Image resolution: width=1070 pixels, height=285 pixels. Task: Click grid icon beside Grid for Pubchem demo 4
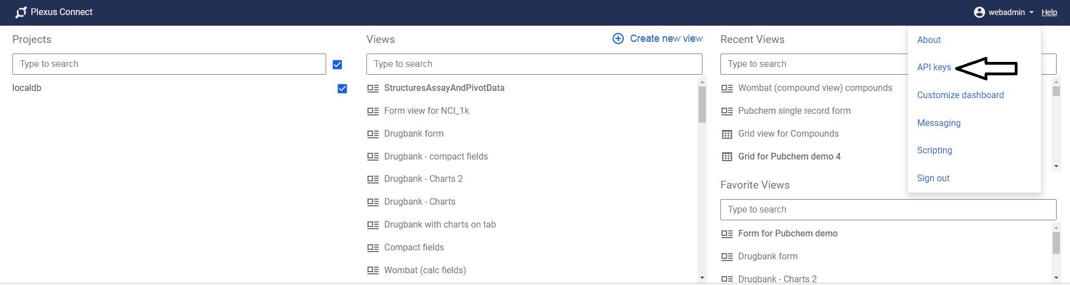[727, 157]
